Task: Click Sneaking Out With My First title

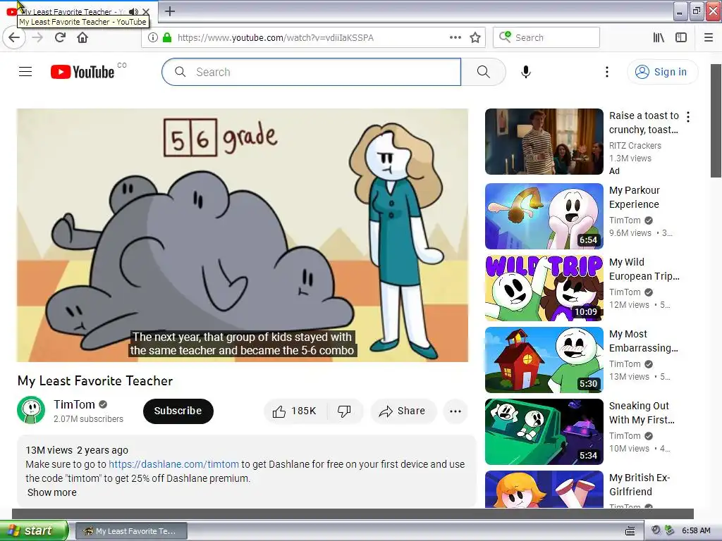Action: click(x=642, y=413)
